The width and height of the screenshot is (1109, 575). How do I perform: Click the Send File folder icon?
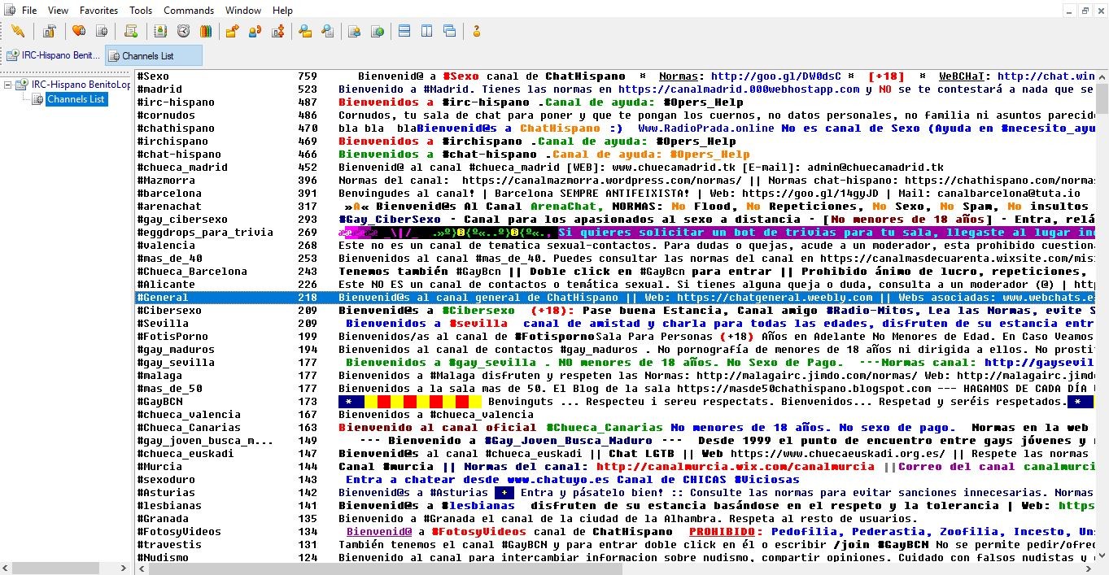click(x=232, y=32)
